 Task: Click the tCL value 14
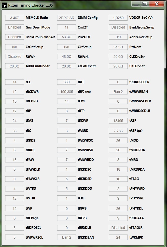click(15, 82)
